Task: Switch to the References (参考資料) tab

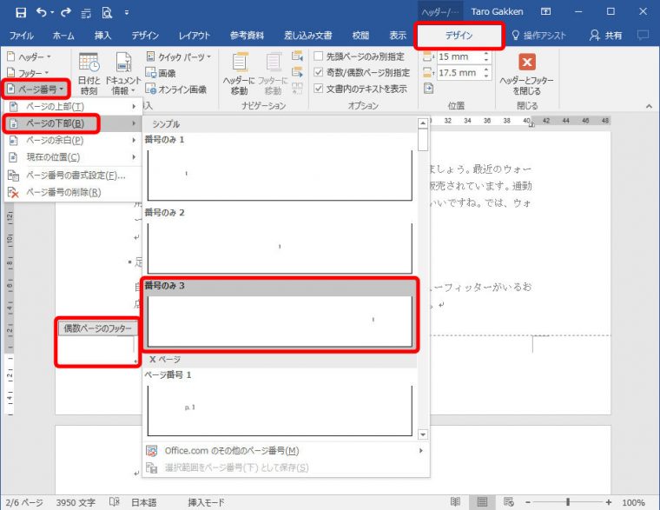Action: pos(247,36)
